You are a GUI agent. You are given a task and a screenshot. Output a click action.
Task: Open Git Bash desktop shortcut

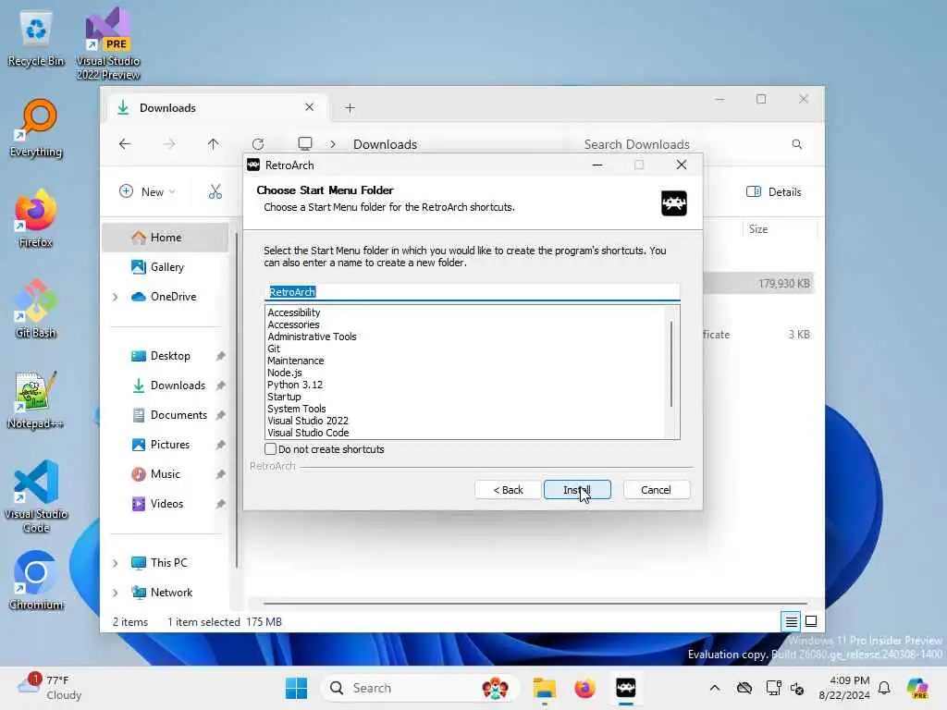pos(36,309)
